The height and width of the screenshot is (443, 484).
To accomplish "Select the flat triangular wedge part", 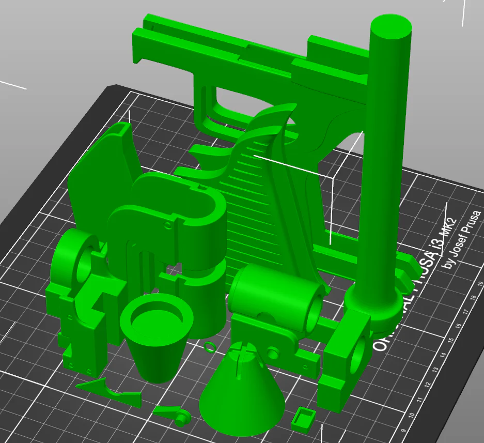I will (x=108, y=391).
